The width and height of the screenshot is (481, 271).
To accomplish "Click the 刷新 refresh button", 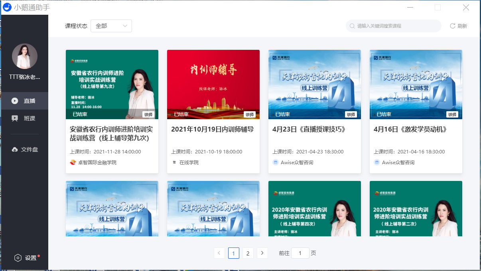I will [458, 26].
